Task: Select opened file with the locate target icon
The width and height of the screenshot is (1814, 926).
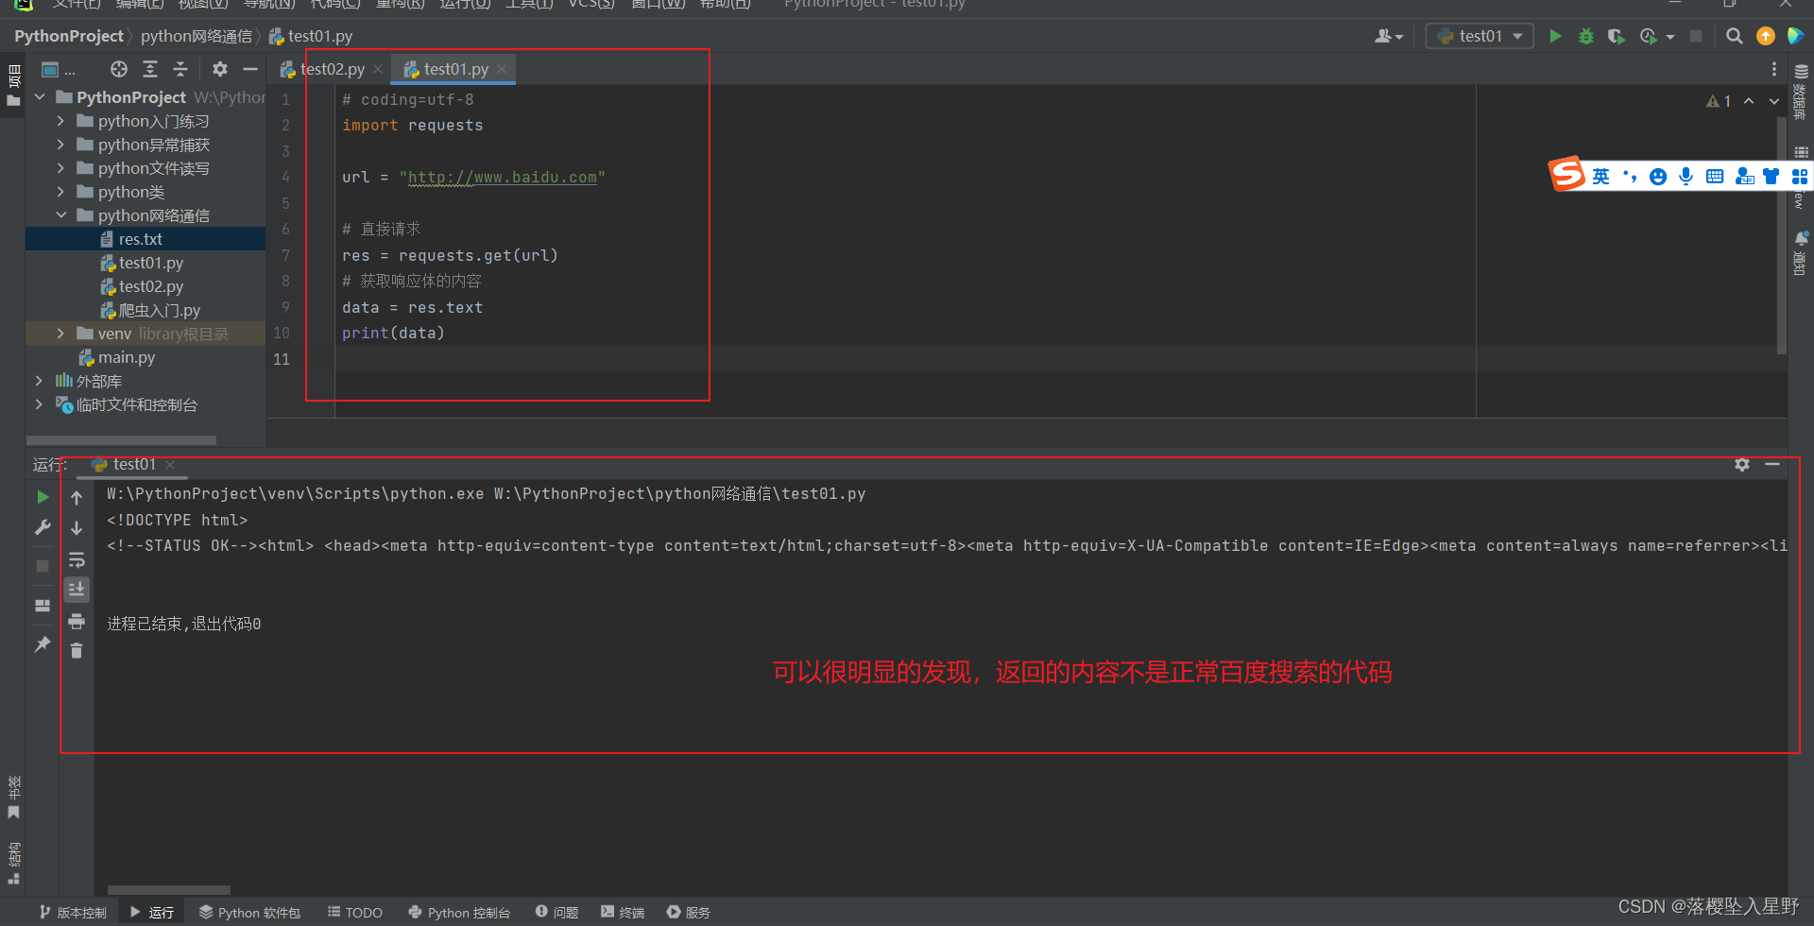Action: click(x=118, y=69)
